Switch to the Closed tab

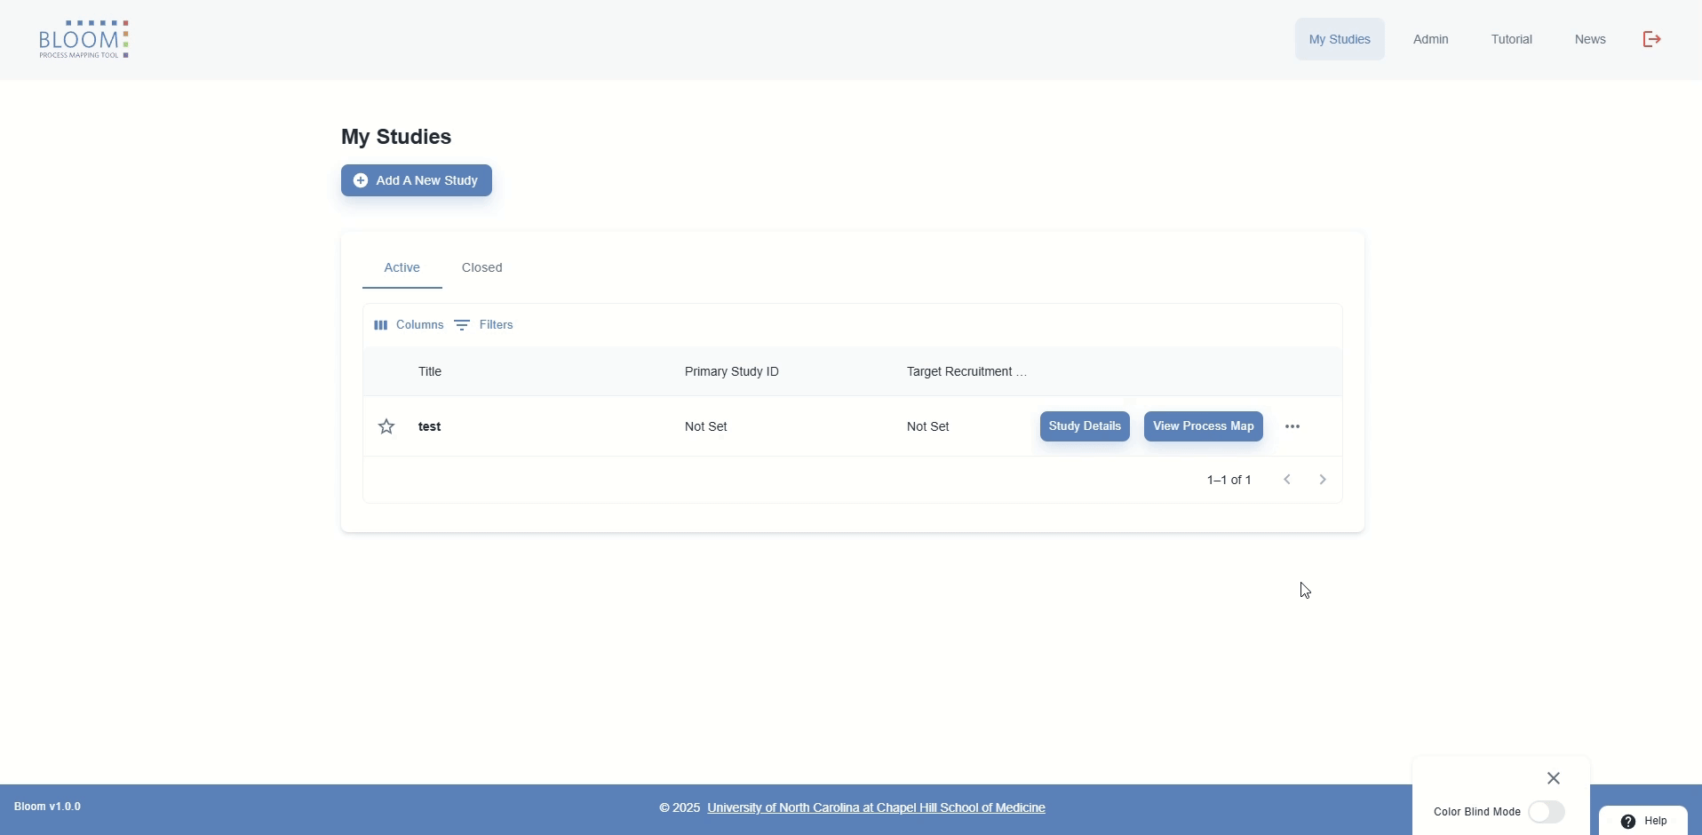[481, 267]
